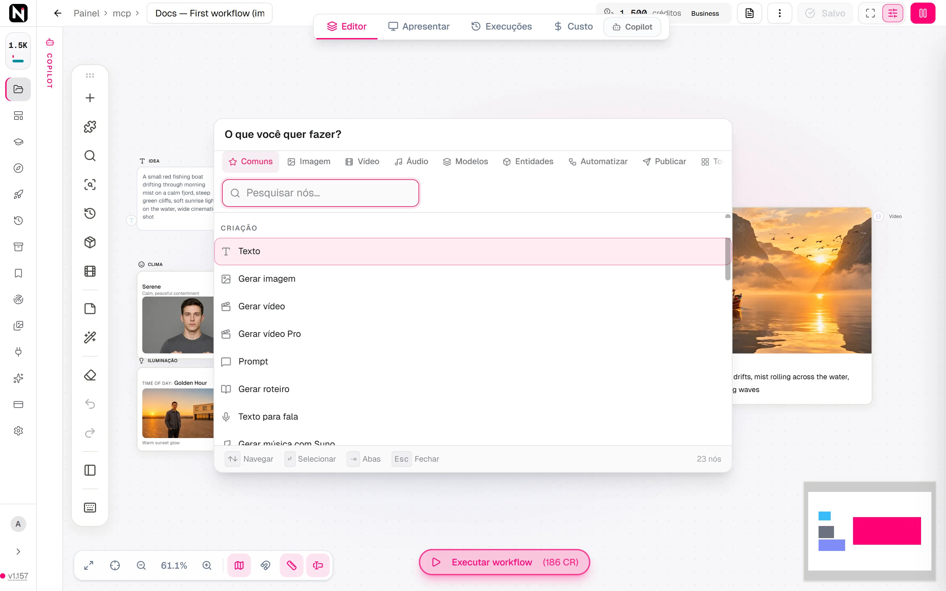The height and width of the screenshot is (591, 946).
Task: Go back using the left arrow
Action: pyautogui.click(x=58, y=13)
